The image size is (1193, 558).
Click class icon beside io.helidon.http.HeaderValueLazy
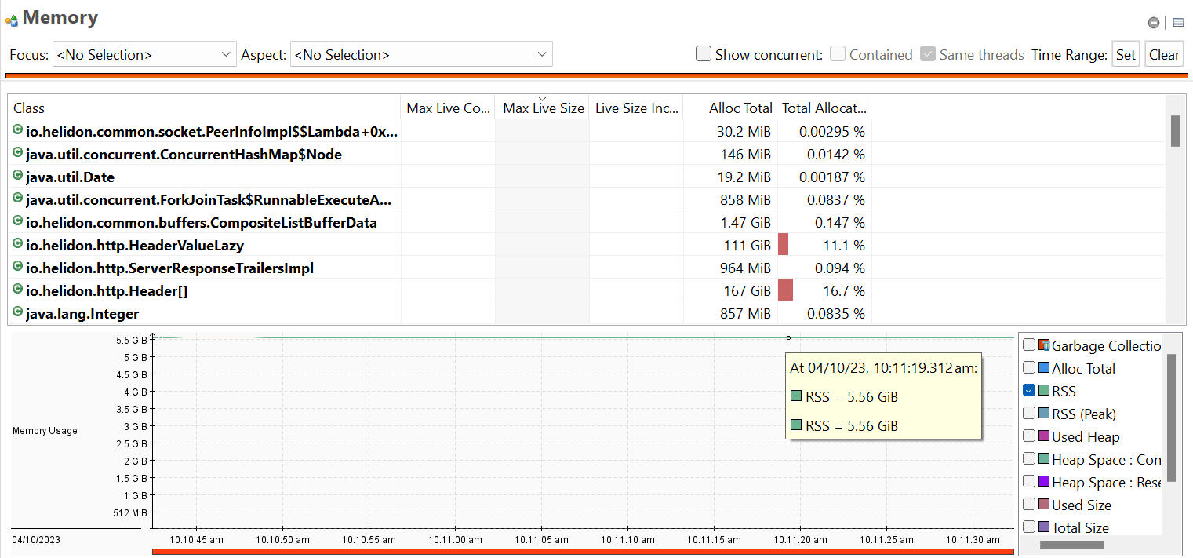tap(18, 245)
